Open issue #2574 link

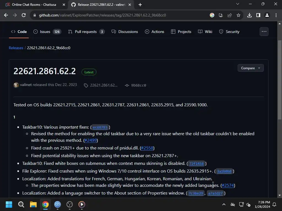(228, 185)
